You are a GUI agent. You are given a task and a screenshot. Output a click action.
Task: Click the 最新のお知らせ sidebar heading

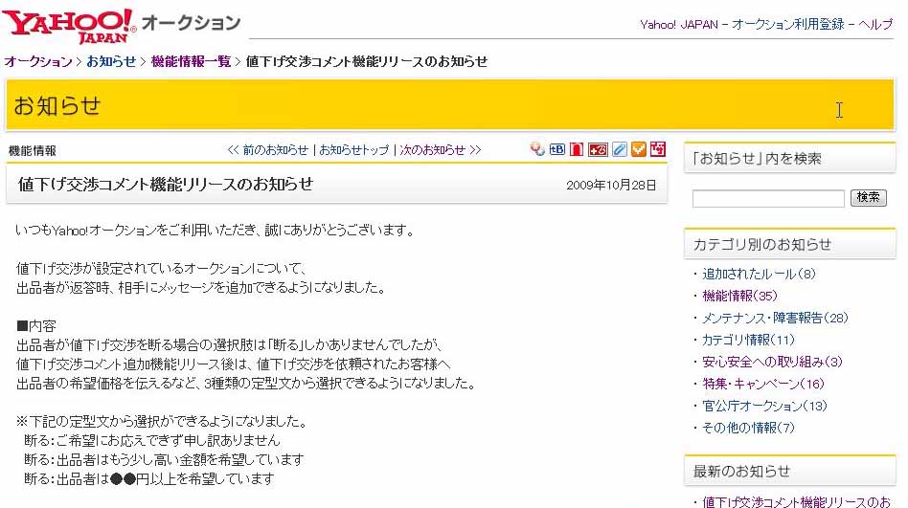[x=741, y=471]
